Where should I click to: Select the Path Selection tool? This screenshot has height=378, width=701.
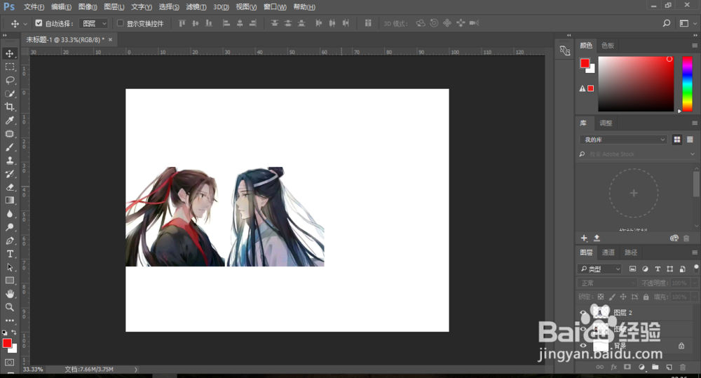9,267
